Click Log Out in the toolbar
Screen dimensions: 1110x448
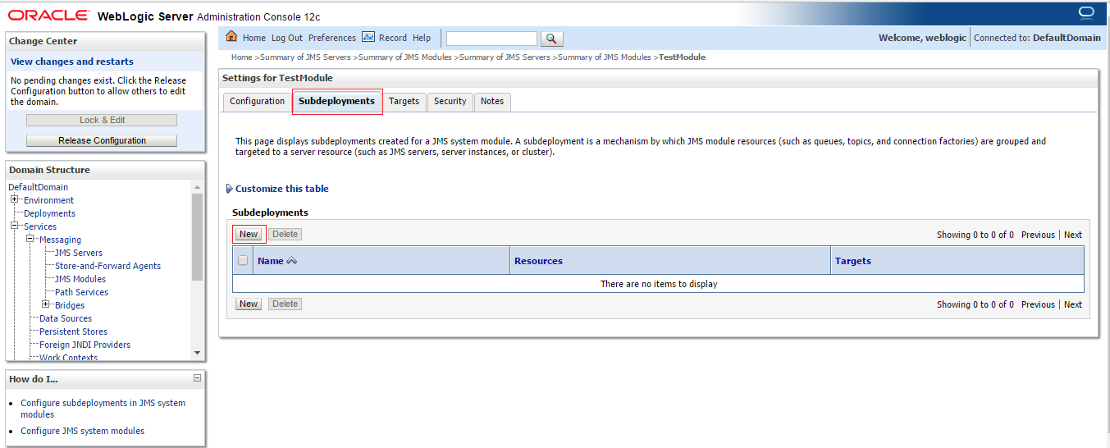click(287, 38)
